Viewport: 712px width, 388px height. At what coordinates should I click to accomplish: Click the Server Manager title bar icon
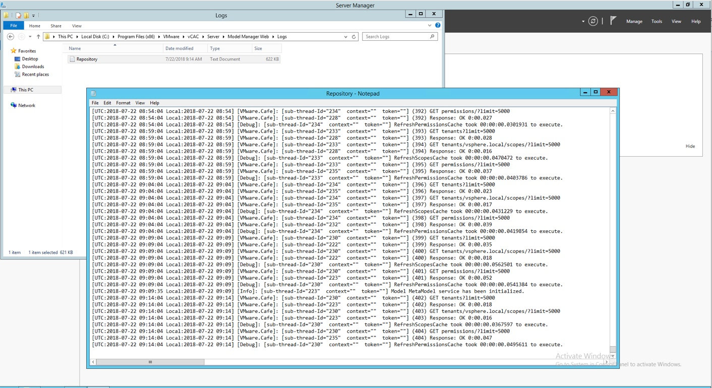[x=4, y=5]
